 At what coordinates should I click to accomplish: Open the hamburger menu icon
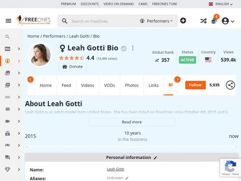tap(8, 21)
